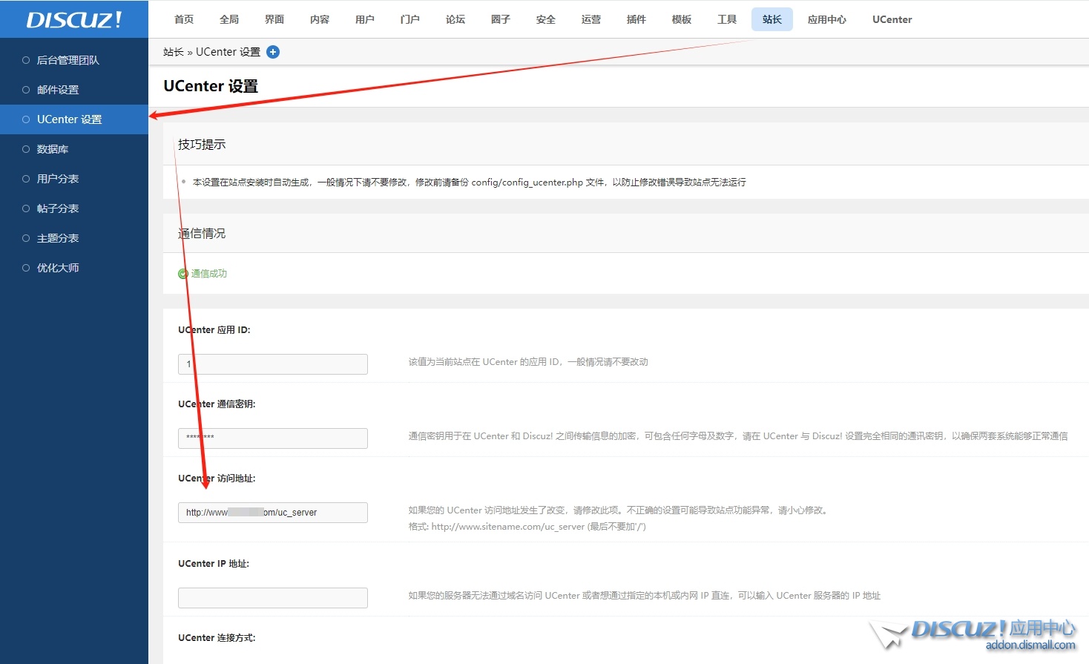The height and width of the screenshot is (664, 1089).
Task: Select UCenter 设置 in sidebar
Action: (74, 119)
